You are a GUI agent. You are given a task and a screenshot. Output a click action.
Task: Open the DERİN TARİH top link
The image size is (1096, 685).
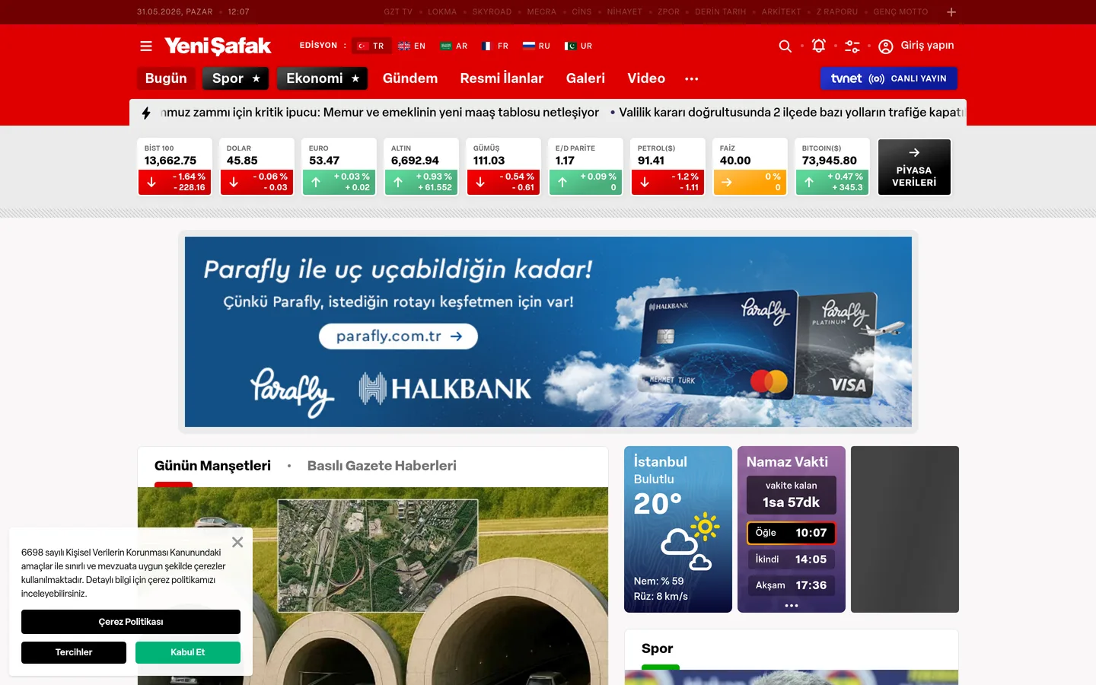pos(721,12)
